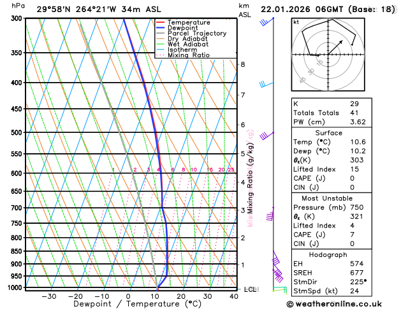Click the 'Totals Totals' row label

(x=316, y=113)
